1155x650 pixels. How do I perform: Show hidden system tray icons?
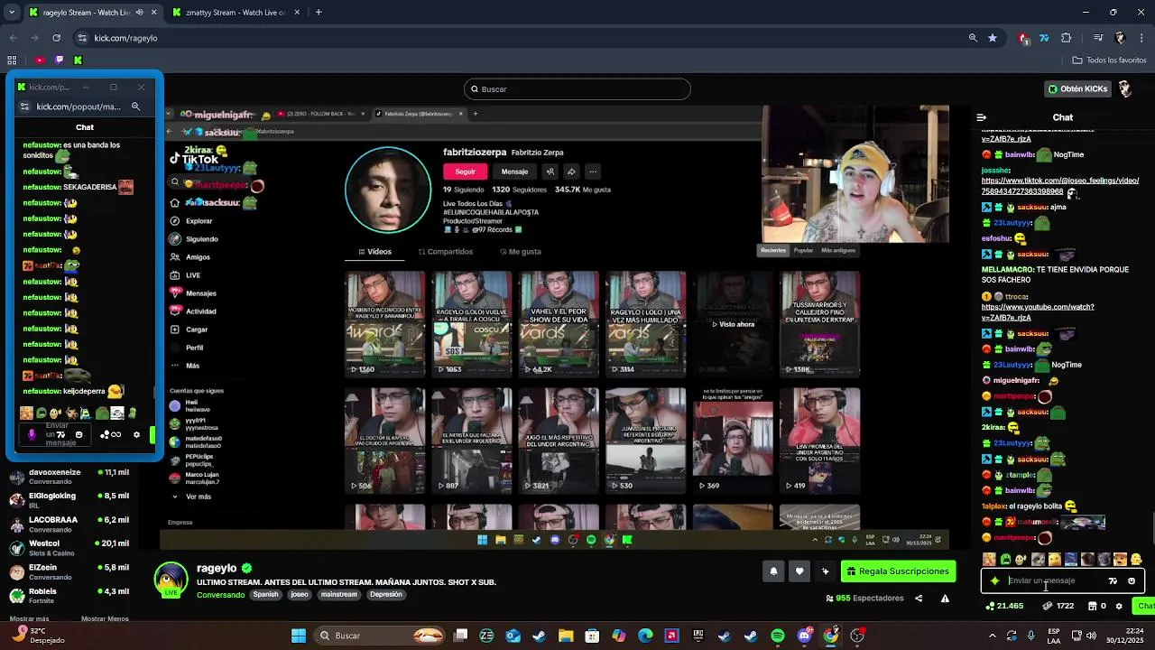point(992,636)
